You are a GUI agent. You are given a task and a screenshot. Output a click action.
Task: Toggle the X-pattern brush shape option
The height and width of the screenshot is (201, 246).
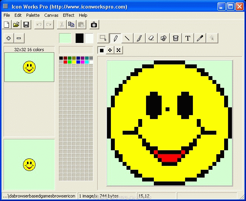point(118,50)
